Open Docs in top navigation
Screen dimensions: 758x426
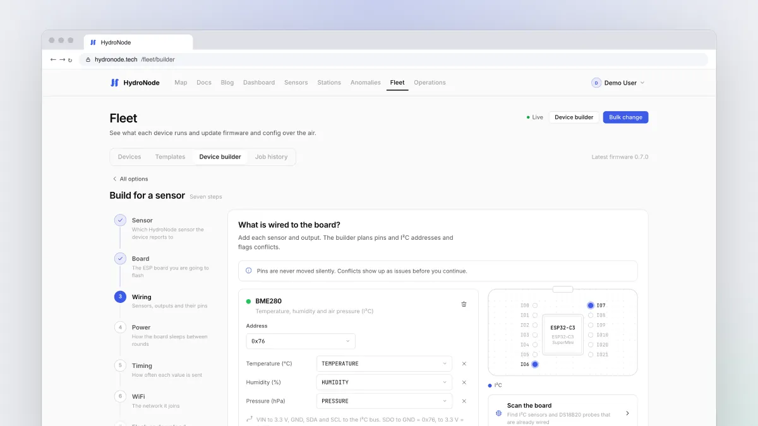(x=204, y=83)
